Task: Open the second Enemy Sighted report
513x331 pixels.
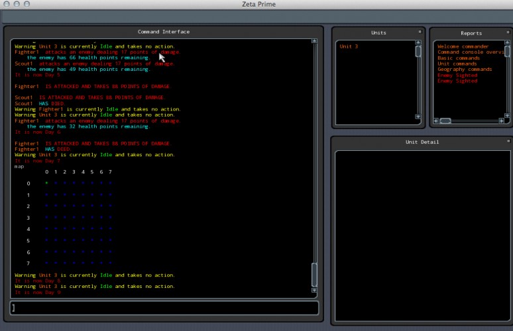Action: (x=457, y=81)
